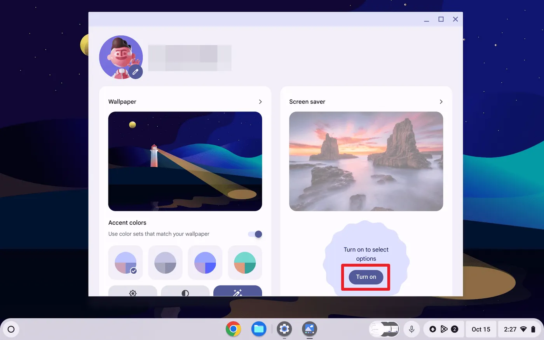Open Screen saver settings via its chevron
Viewport: 544px width, 340px height.
(x=441, y=102)
